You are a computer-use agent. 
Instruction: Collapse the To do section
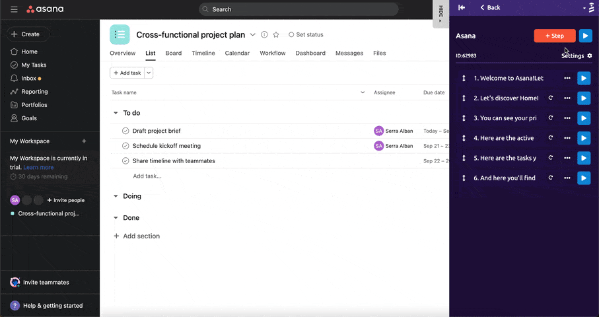pos(116,113)
